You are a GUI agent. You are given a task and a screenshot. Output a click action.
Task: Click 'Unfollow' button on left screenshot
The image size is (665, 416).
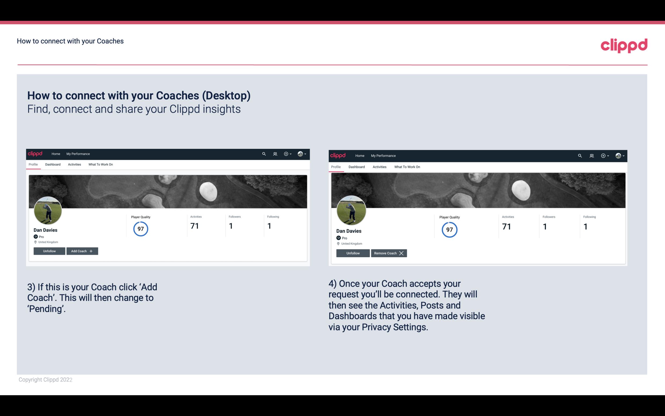click(x=49, y=251)
